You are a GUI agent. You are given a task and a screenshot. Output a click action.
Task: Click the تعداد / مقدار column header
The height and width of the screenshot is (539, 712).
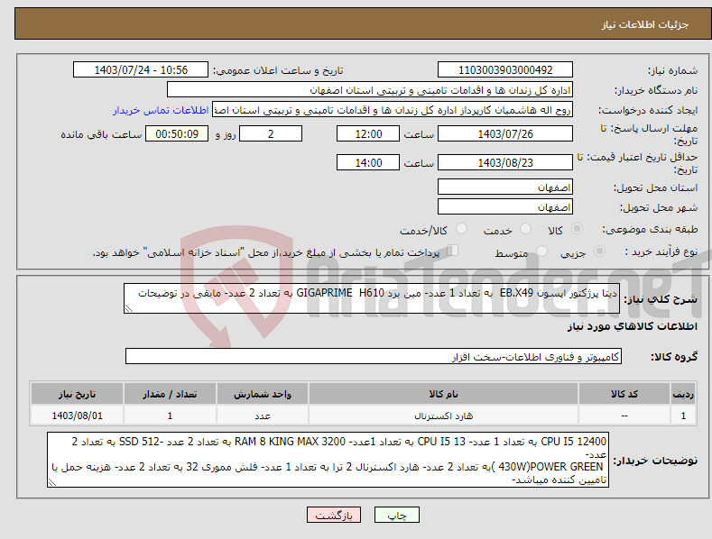(x=170, y=394)
